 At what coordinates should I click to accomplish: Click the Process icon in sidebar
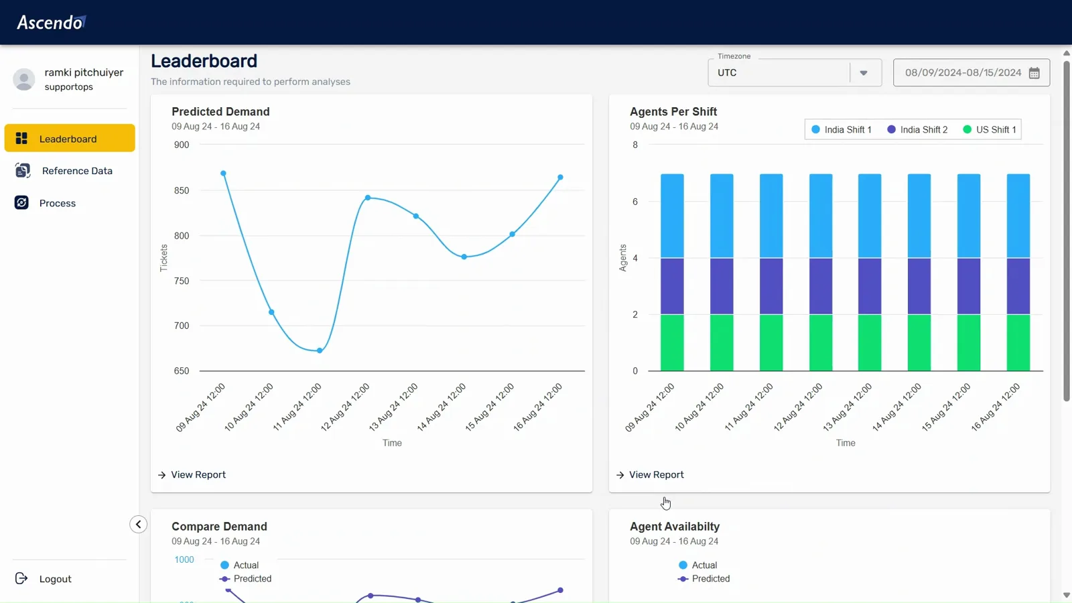pyautogui.click(x=21, y=202)
